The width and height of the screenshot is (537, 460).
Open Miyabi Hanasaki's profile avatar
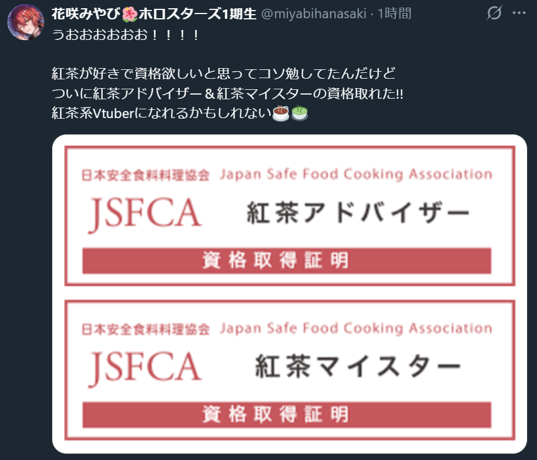(26, 22)
